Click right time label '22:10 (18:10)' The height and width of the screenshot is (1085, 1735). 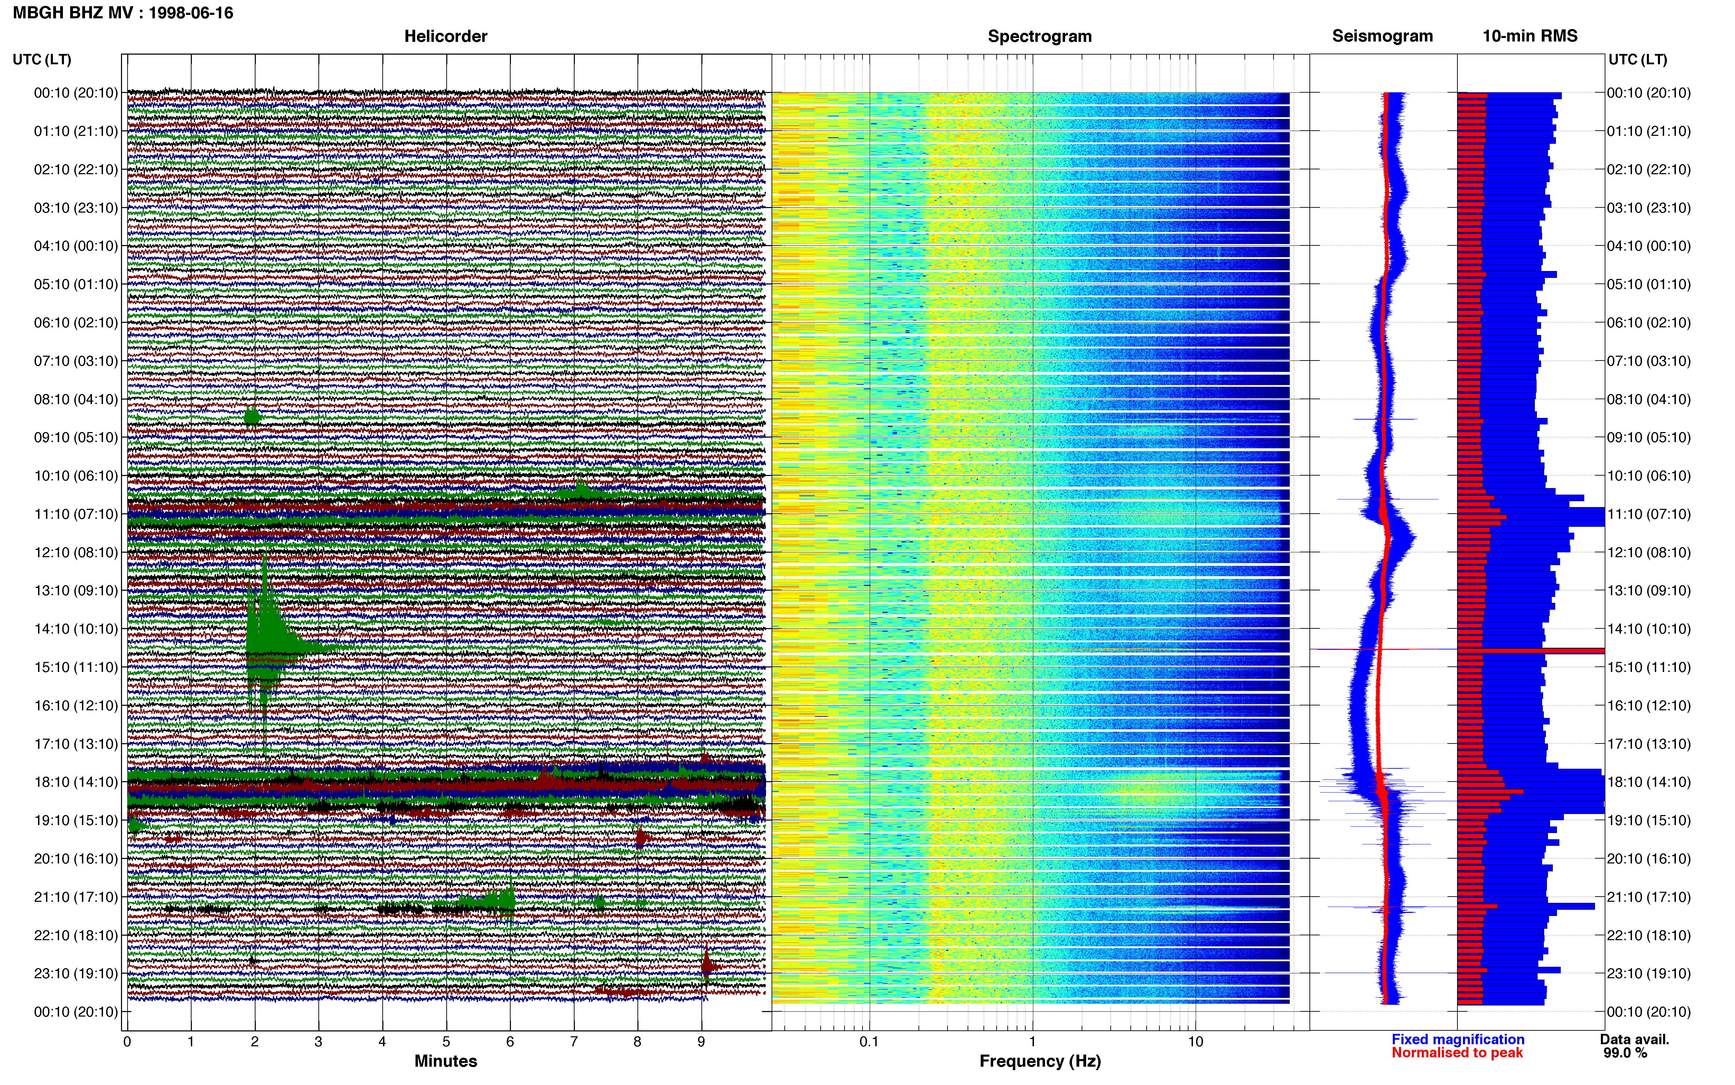pyautogui.click(x=1649, y=935)
